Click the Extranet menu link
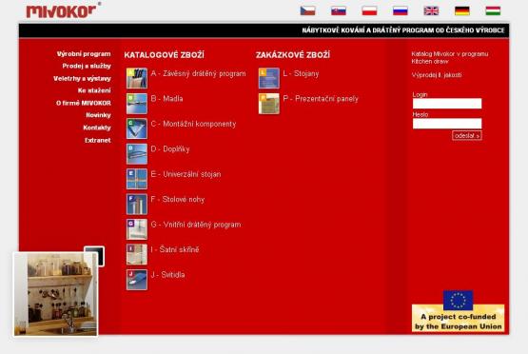The image size is (528, 354). [98, 140]
